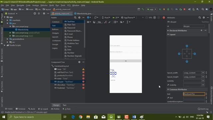Open Component Tree settings gear
Image resolution: width=213 pixels, height=120 pixels.
click(x=79, y=62)
